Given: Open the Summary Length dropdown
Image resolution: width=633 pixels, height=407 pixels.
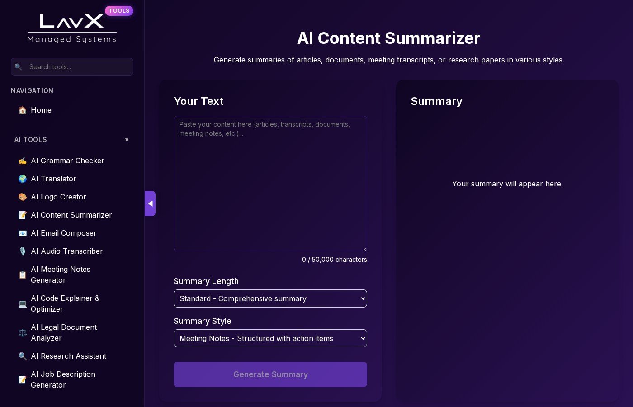Looking at the screenshot, I should point(270,298).
